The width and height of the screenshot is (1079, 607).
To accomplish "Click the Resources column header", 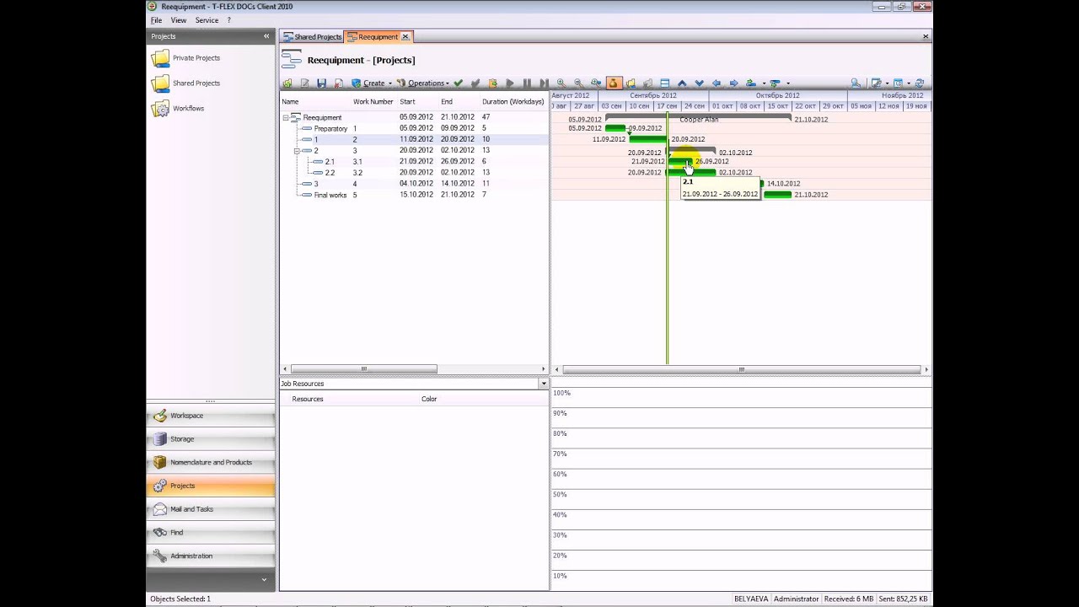I will [x=308, y=399].
